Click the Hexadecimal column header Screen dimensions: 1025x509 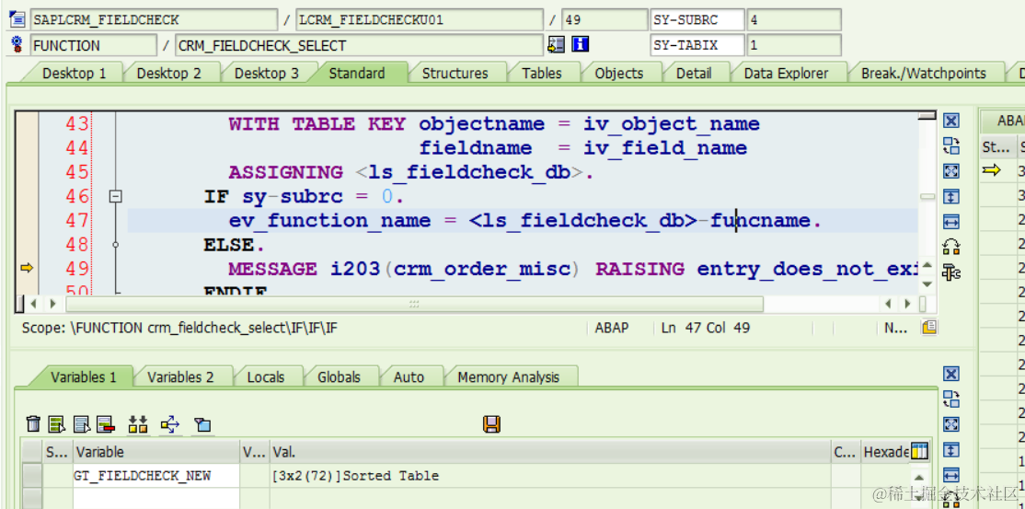886,451
